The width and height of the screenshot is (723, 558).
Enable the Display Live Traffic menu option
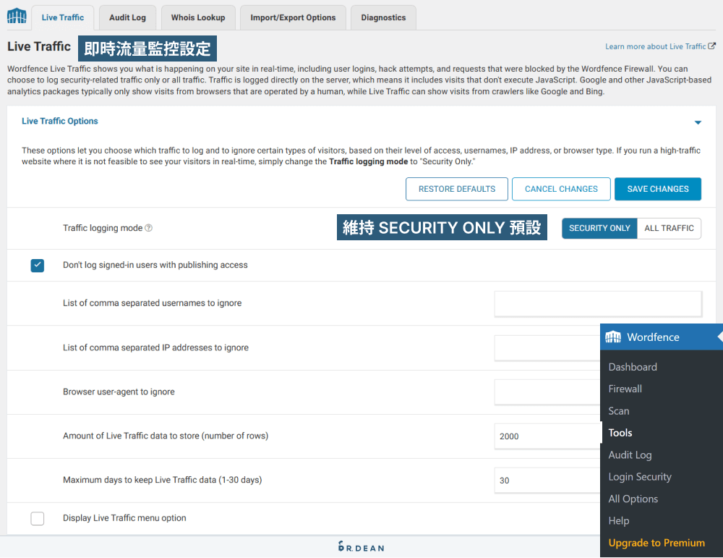coord(37,518)
